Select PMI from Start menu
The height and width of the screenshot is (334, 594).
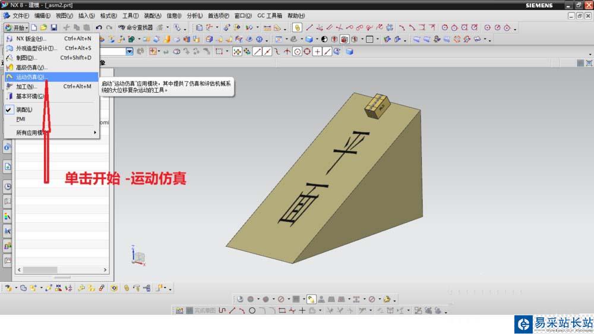click(51, 119)
